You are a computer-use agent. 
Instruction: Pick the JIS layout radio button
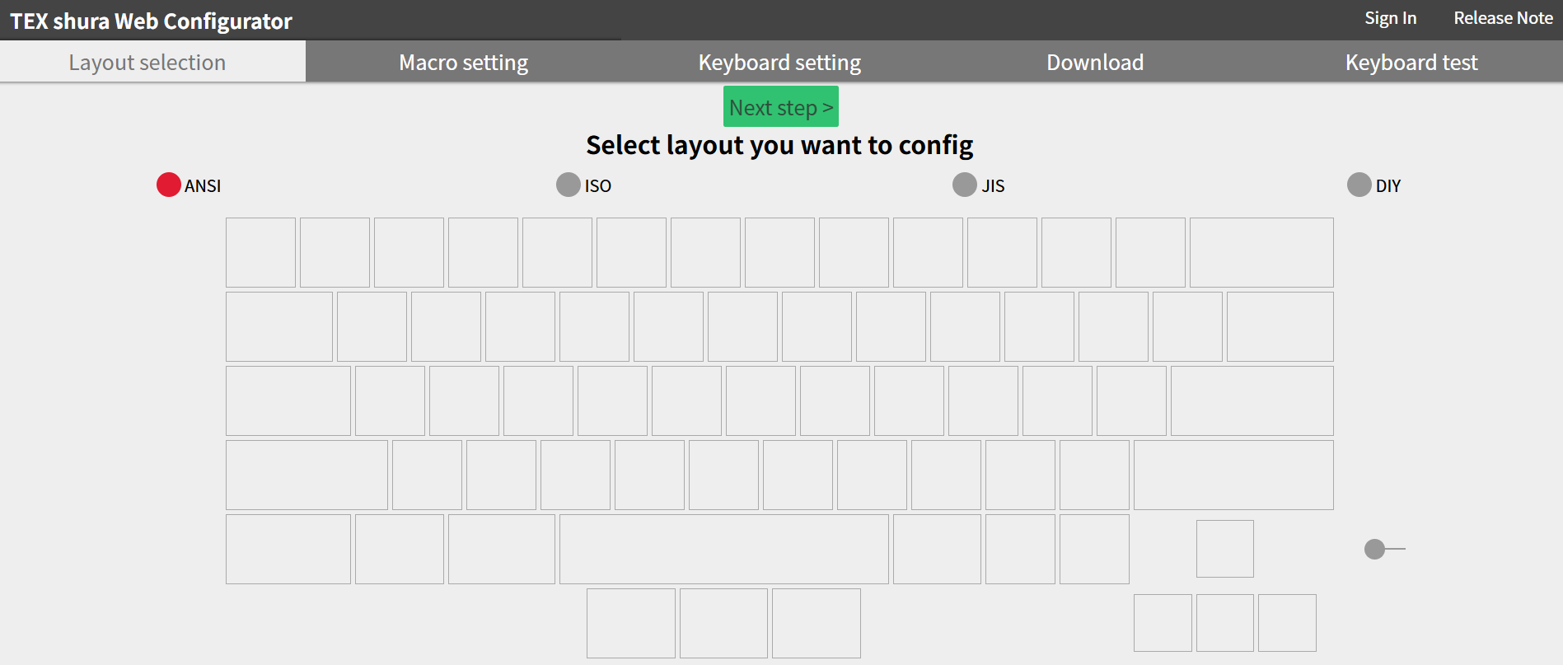point(964,185)
